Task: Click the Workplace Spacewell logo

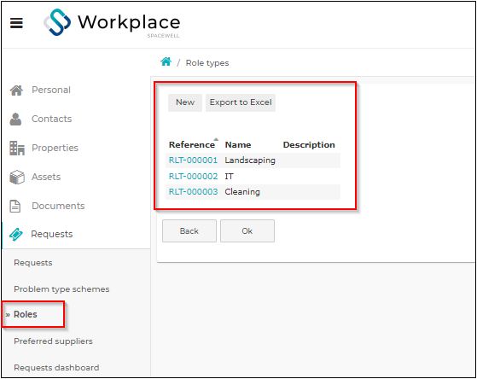Action: [x=112, y=23]
